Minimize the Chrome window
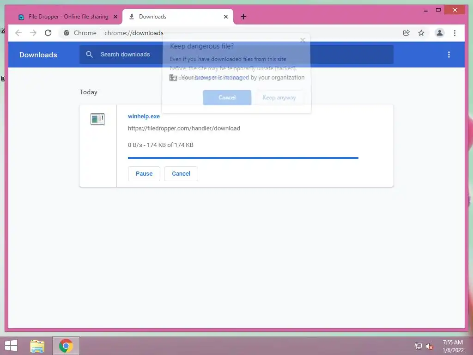Image resolution: width=473 pixels, height=355 pixels. click(x=425, y=10)
